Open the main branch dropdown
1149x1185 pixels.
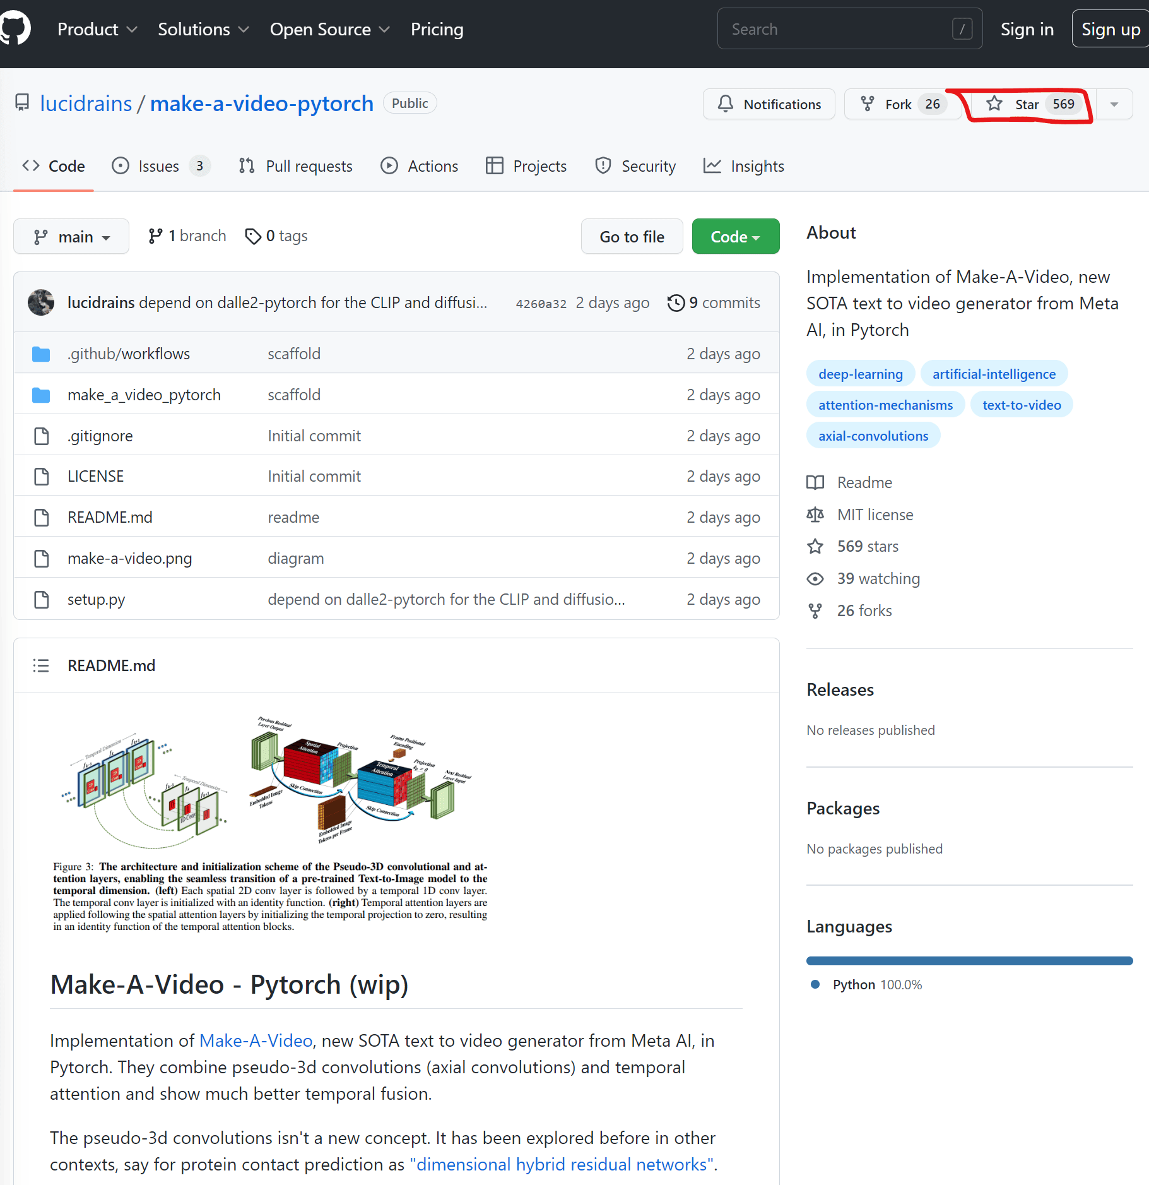coord(71,237)
